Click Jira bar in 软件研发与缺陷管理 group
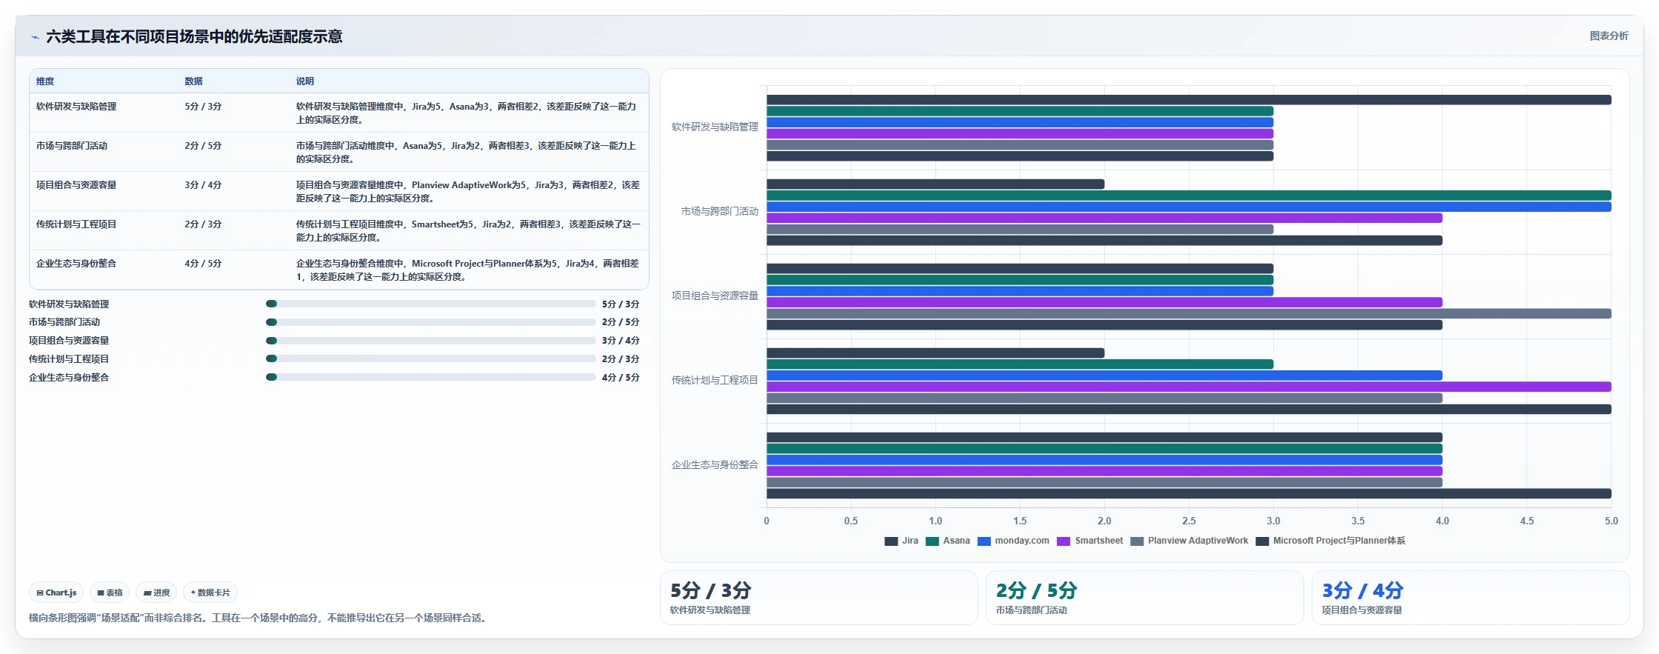This screenshot has height=654, width=1659. click(1189, 100)
